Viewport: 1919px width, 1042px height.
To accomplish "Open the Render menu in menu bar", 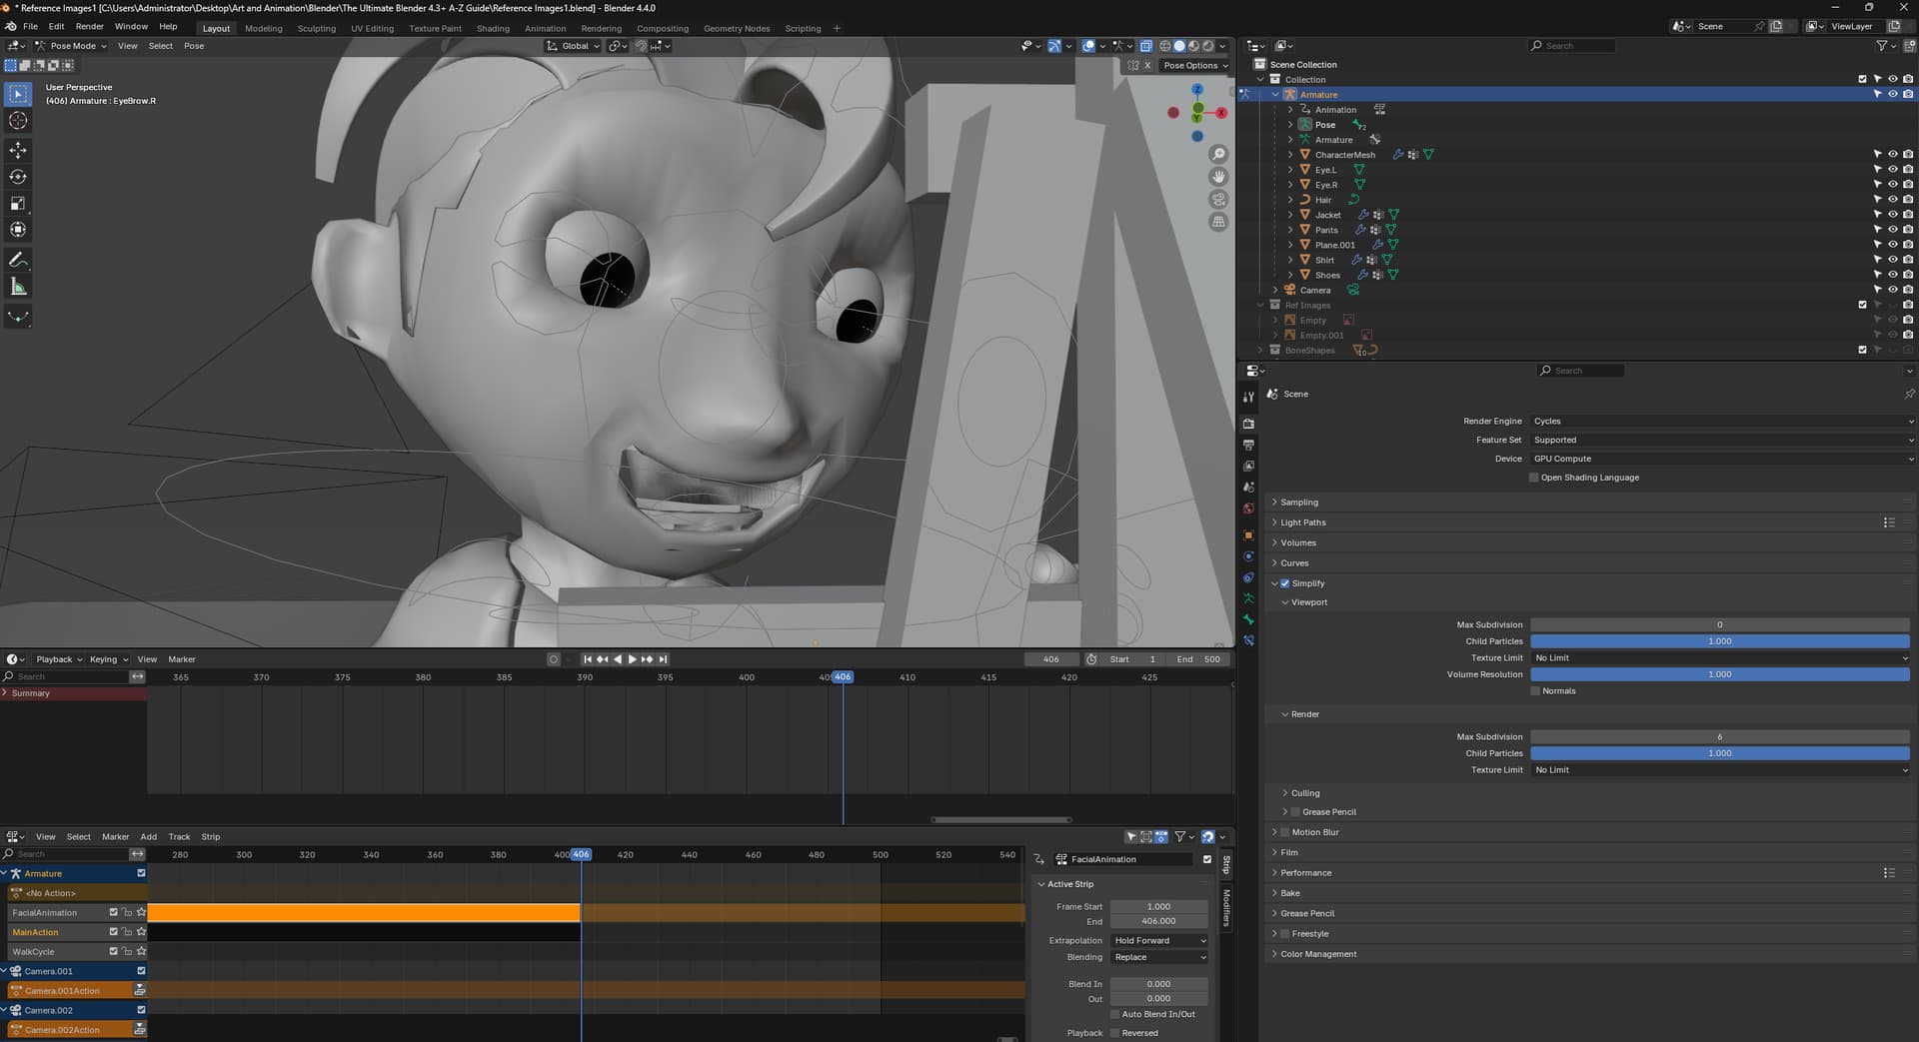I will [89, 27].
